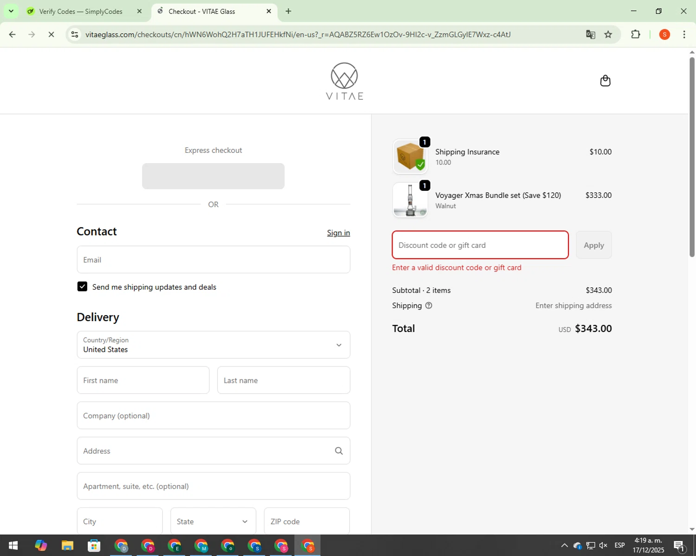Click the $343.00 total amount
696x556 pixels.
click(593, 329)
